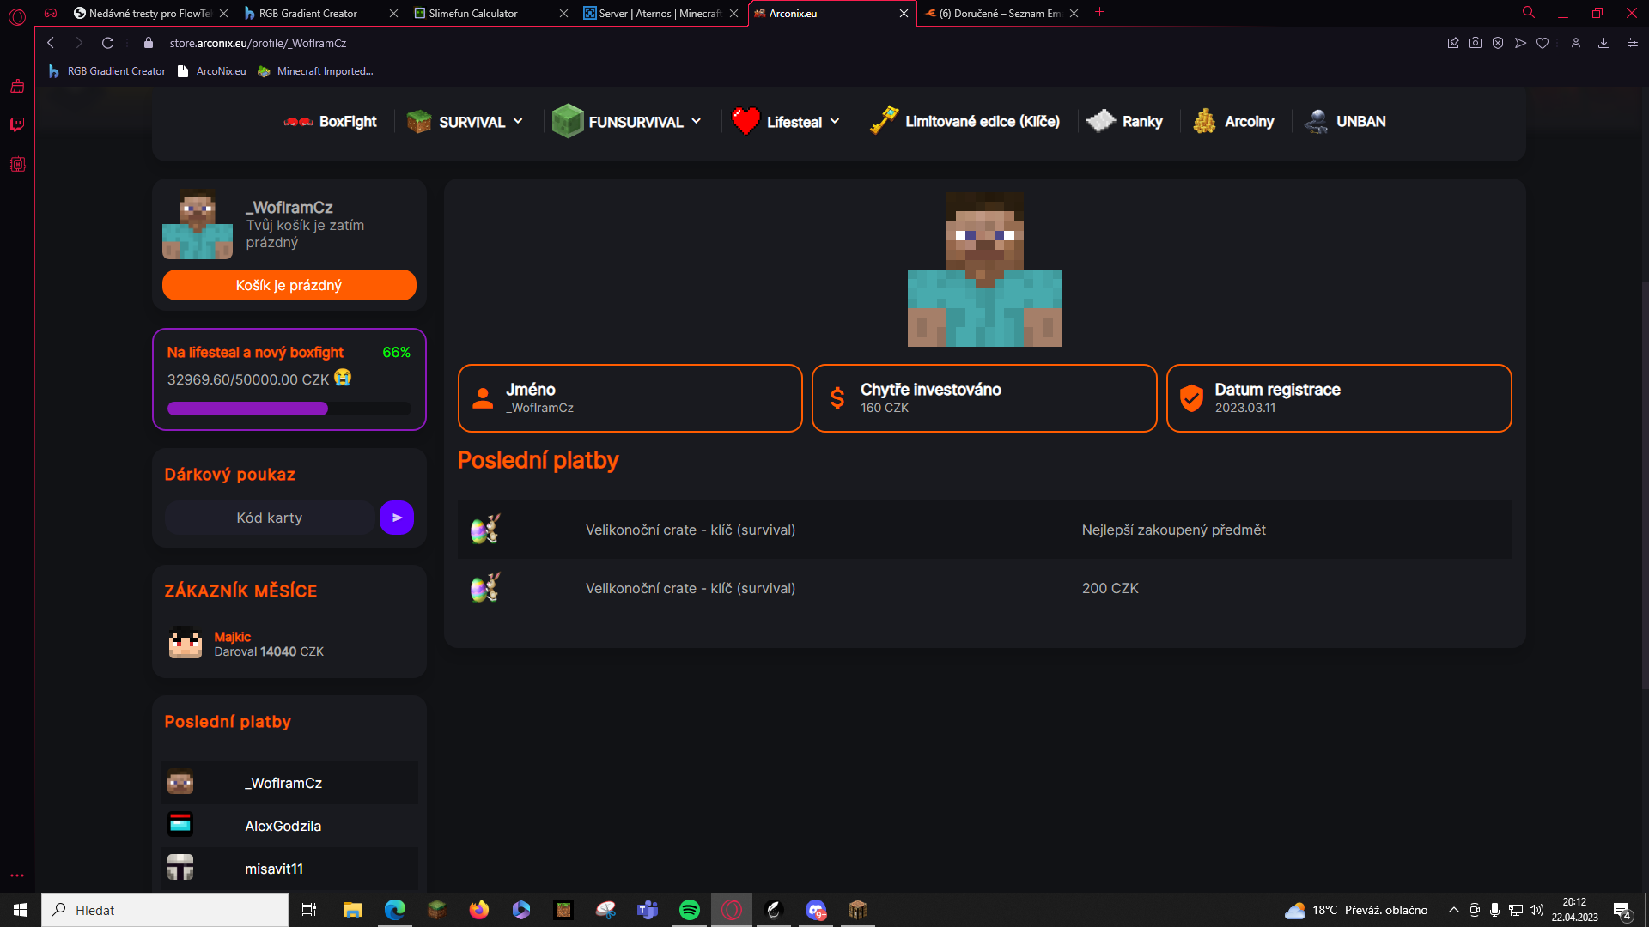This screenshot has width=1649, height=927.
Task: Open the downloads icon in browser toolbar
Action: point(1603,43)
